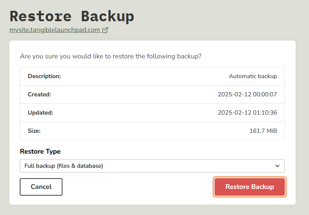This screenshot has height=215, width=309.
Task: Click the '161.7 MiB' size value
Action: [x=263, y=131]
